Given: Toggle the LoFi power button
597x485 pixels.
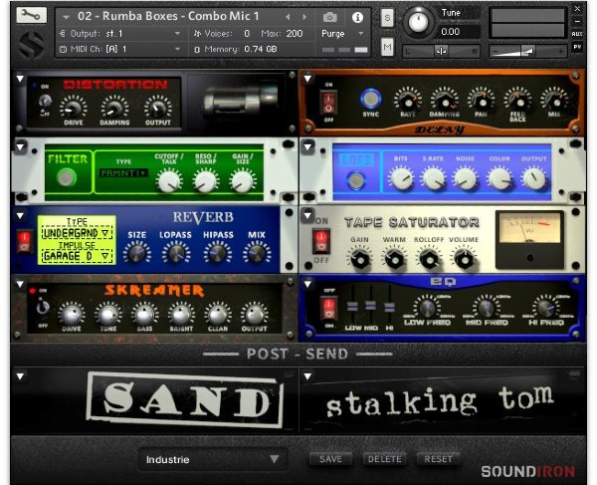Looking at the screenshot, I should [x=356, y=180].
